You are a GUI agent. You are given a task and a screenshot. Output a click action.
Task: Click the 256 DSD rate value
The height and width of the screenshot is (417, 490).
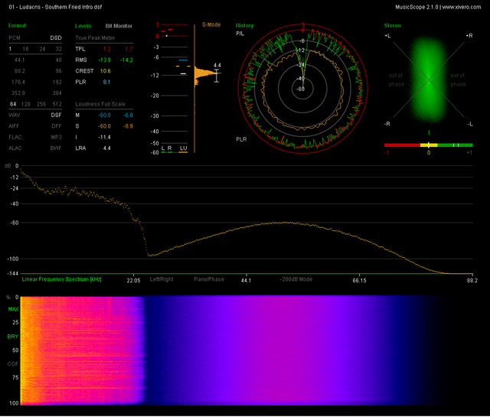41,104
